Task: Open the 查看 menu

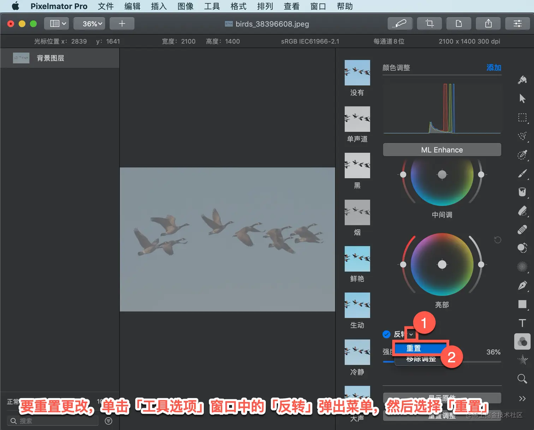Action: pyautogui.click(x=292, y=6)
